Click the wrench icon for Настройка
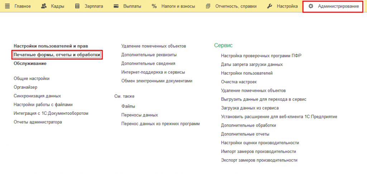The image size is (367, 174). click(x=270, y=6)
